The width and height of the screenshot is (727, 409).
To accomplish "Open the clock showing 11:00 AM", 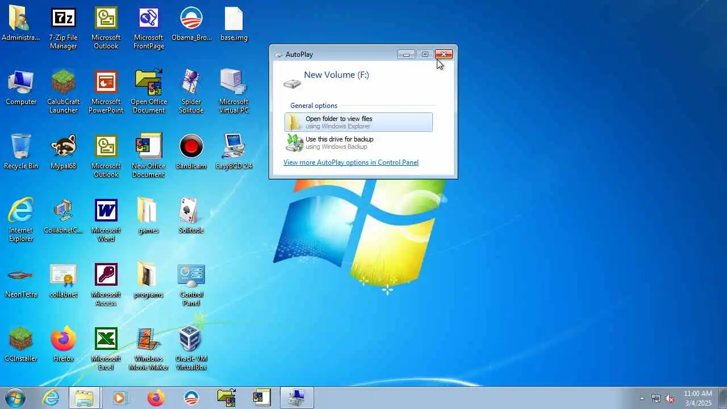I will 698,398.
